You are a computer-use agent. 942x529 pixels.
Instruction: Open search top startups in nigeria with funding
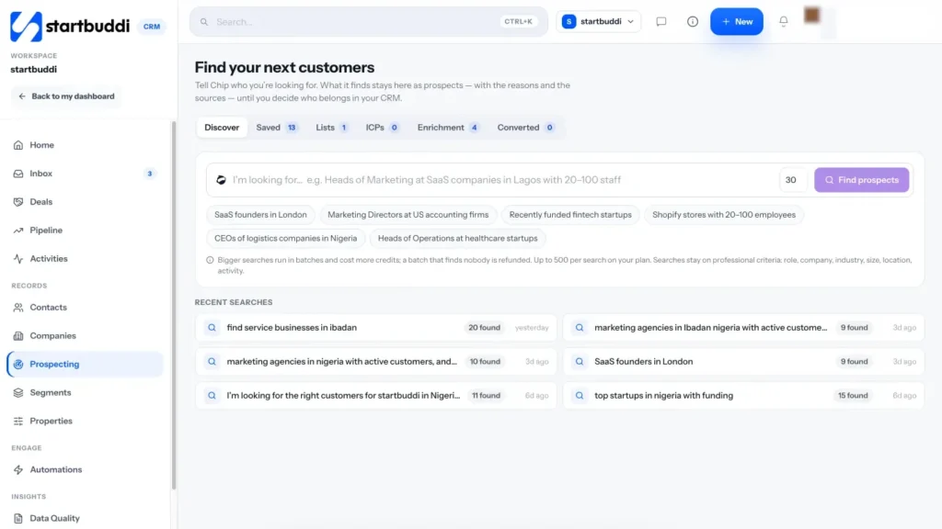click(743, 396)
